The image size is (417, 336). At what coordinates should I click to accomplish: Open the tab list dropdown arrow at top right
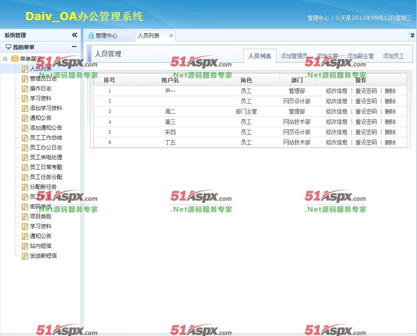[x=413, y=35]
